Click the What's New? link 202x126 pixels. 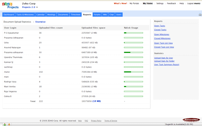120,3
